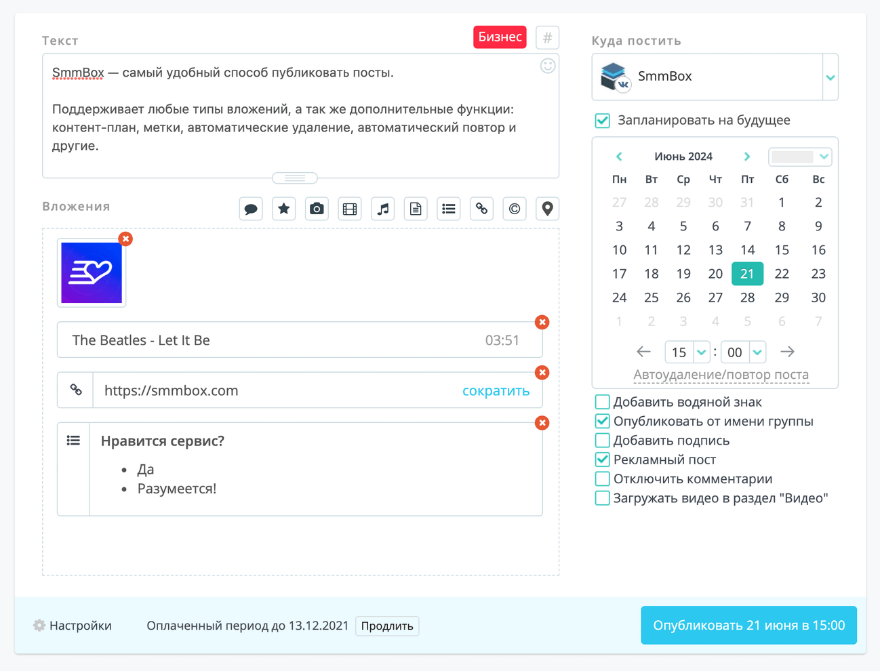Screen dimensions: 880x671
Task: Click the poll option Да
Action: [x=146, y=470]
